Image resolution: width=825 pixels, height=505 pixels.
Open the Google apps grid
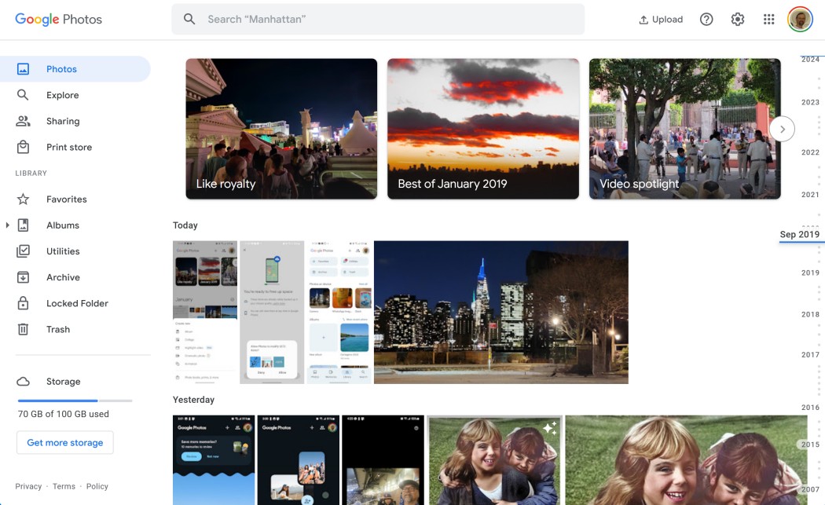pyautogui.click(x=768, y=20)
